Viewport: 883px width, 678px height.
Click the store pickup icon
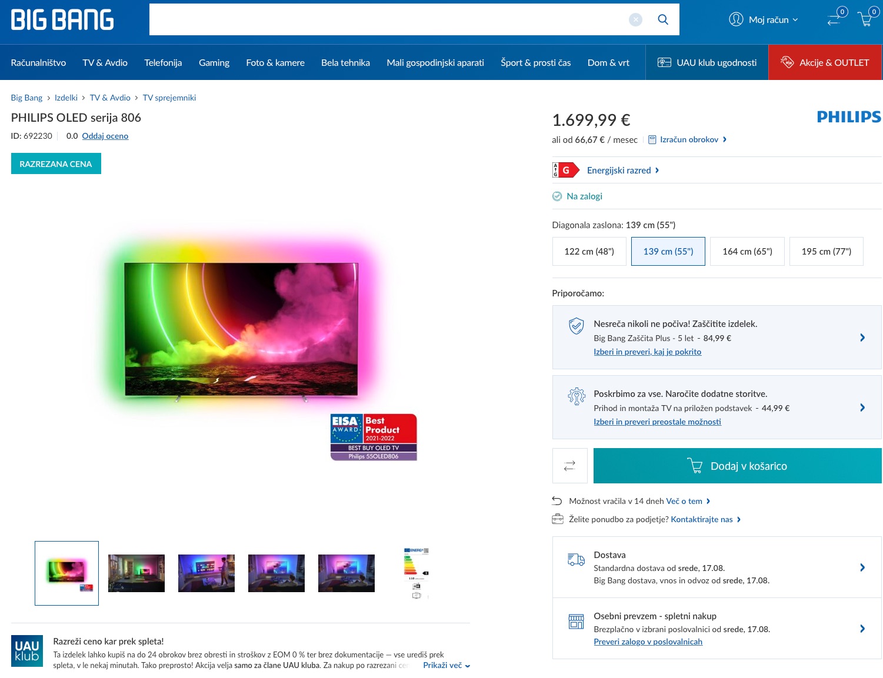pos(577,622)
